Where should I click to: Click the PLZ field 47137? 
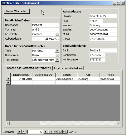[96, 21]
